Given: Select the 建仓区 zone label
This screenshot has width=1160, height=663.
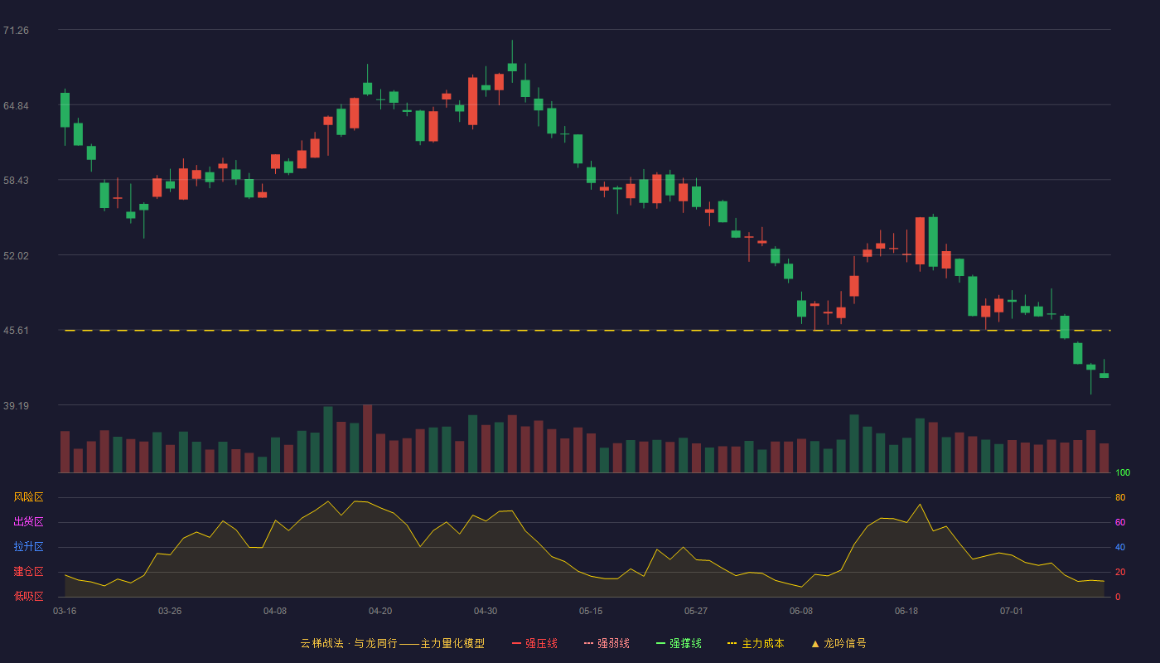Looking at the screenshot, I should (x=28, y=572).
